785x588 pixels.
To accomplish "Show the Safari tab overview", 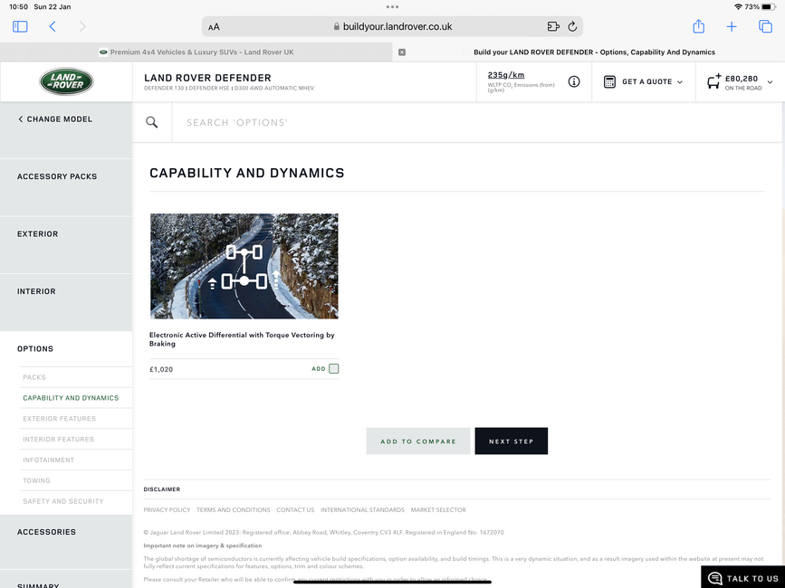I will pos(765,26).
